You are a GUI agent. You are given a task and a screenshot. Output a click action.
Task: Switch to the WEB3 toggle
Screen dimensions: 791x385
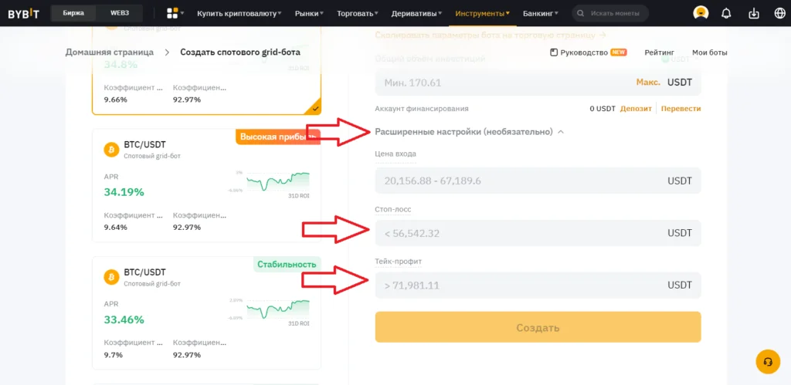(120, 13)
